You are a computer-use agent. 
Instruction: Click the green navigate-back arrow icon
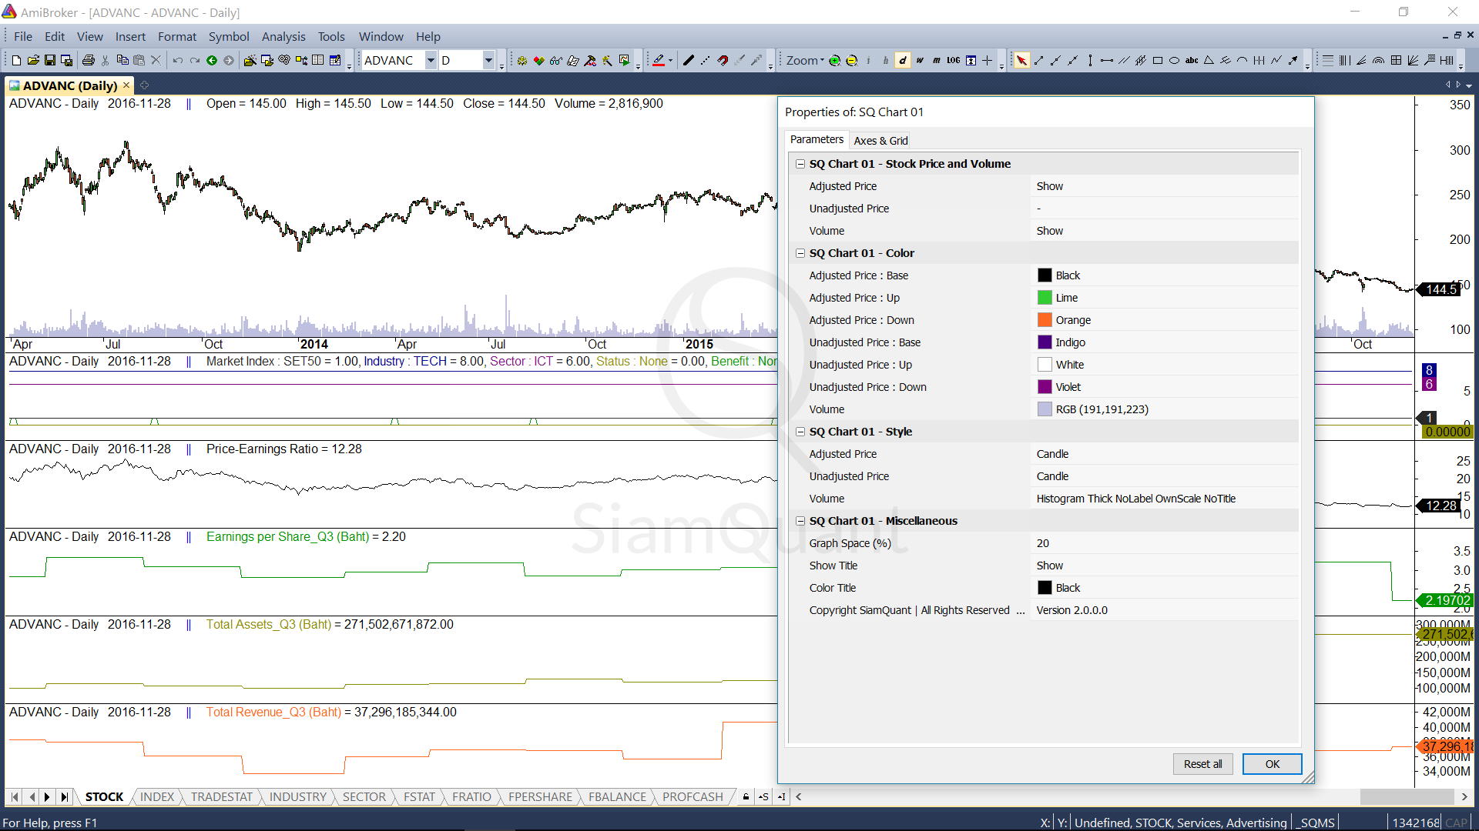click(x=212, y=60)
